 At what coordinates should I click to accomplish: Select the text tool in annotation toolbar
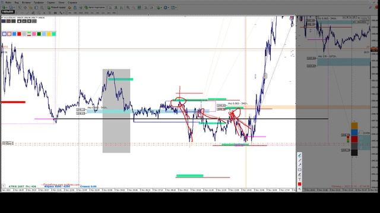(299, 179)
